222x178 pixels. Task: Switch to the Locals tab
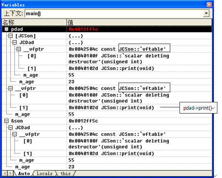click(x=44, y=173)
